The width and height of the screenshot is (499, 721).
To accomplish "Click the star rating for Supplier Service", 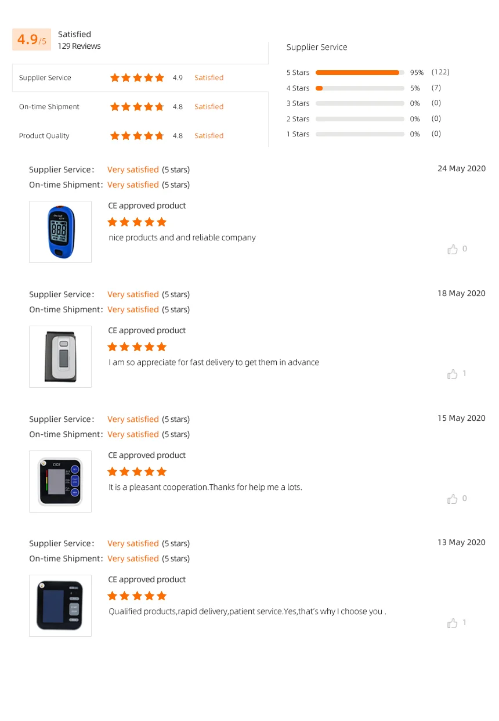I will [x=138, y=78].
